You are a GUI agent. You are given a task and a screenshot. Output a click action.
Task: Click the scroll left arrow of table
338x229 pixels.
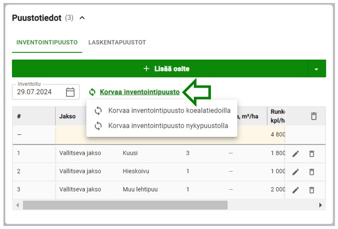point(17,205)
